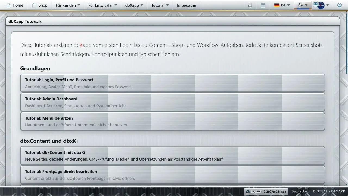Viewport: 348px width, 196px height.
Task: Go to the Shop page
Action: tap(40, 5)
